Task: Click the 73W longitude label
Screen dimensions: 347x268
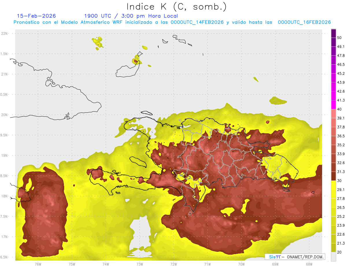Action: point(140,264)
